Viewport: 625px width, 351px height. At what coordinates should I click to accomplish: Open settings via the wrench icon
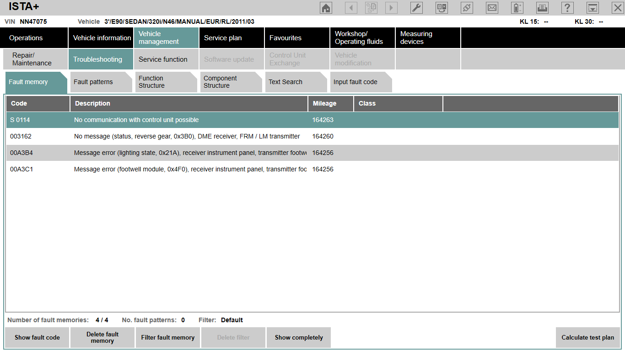(x=416, y=8)
